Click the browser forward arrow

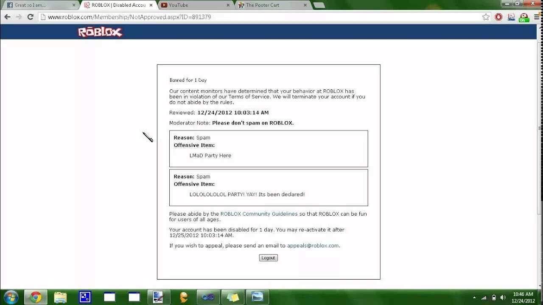(x=19, y=17)
